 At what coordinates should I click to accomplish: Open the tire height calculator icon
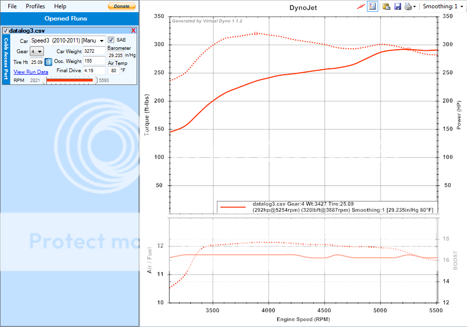click(48, 62)
